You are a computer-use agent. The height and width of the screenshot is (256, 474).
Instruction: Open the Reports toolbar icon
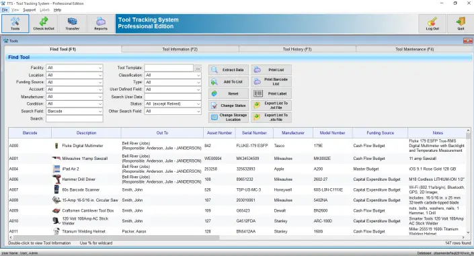(x=101, y=24)
